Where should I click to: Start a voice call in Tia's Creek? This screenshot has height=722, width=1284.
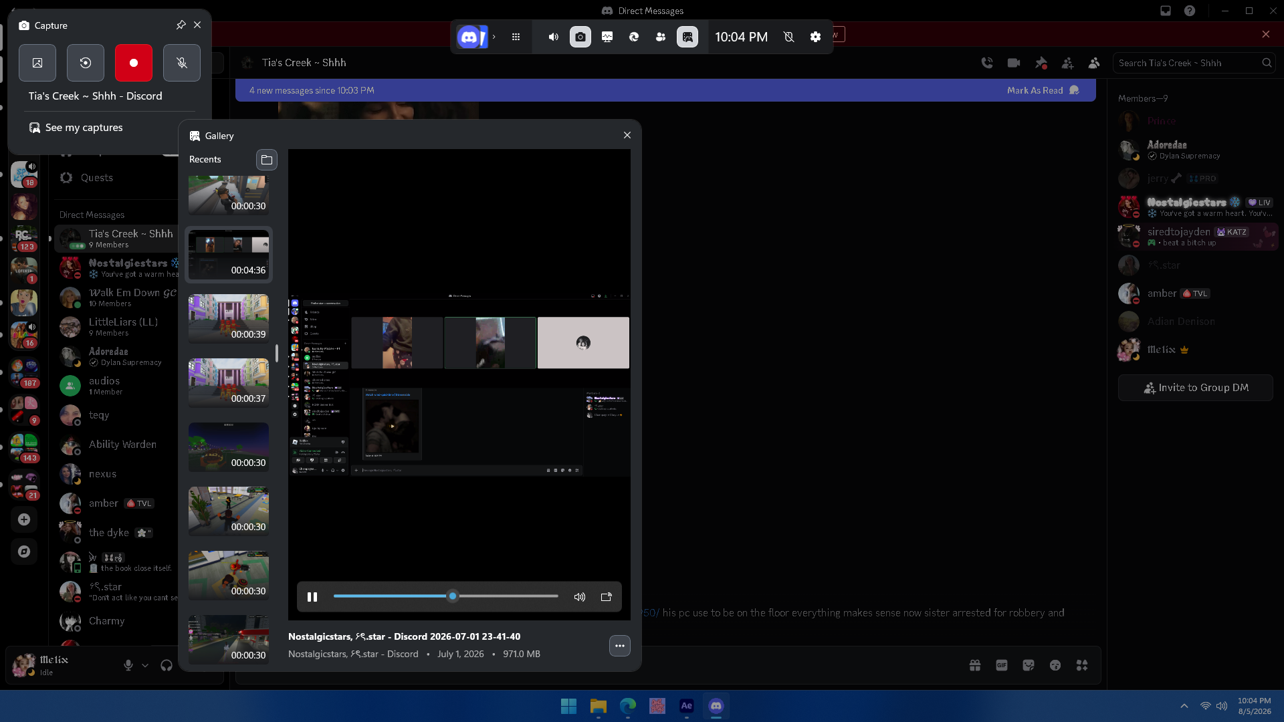(987, 63)
